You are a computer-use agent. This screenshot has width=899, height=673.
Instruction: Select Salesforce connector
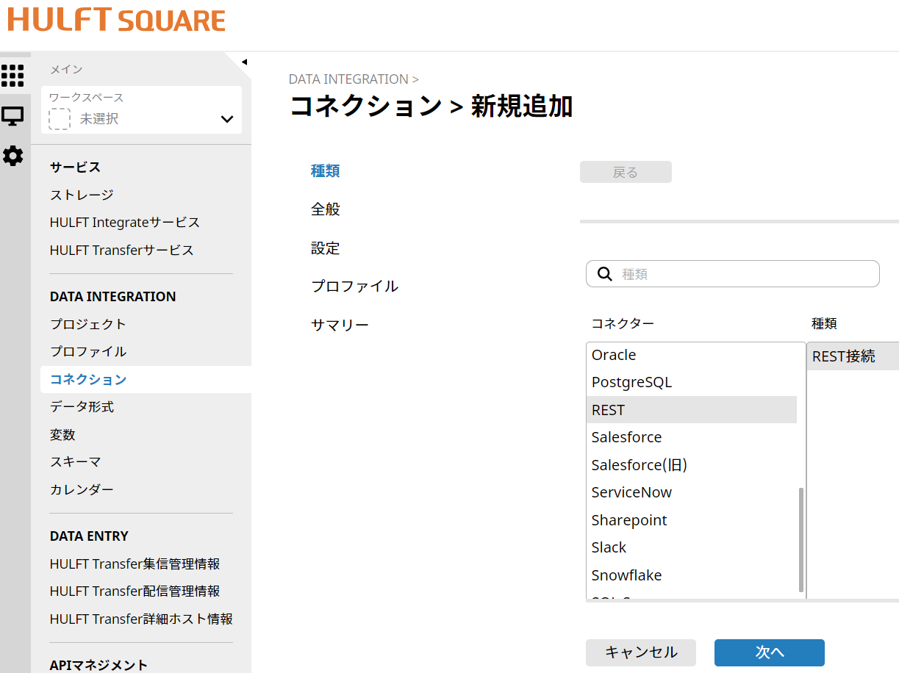[x=692, y=437]
